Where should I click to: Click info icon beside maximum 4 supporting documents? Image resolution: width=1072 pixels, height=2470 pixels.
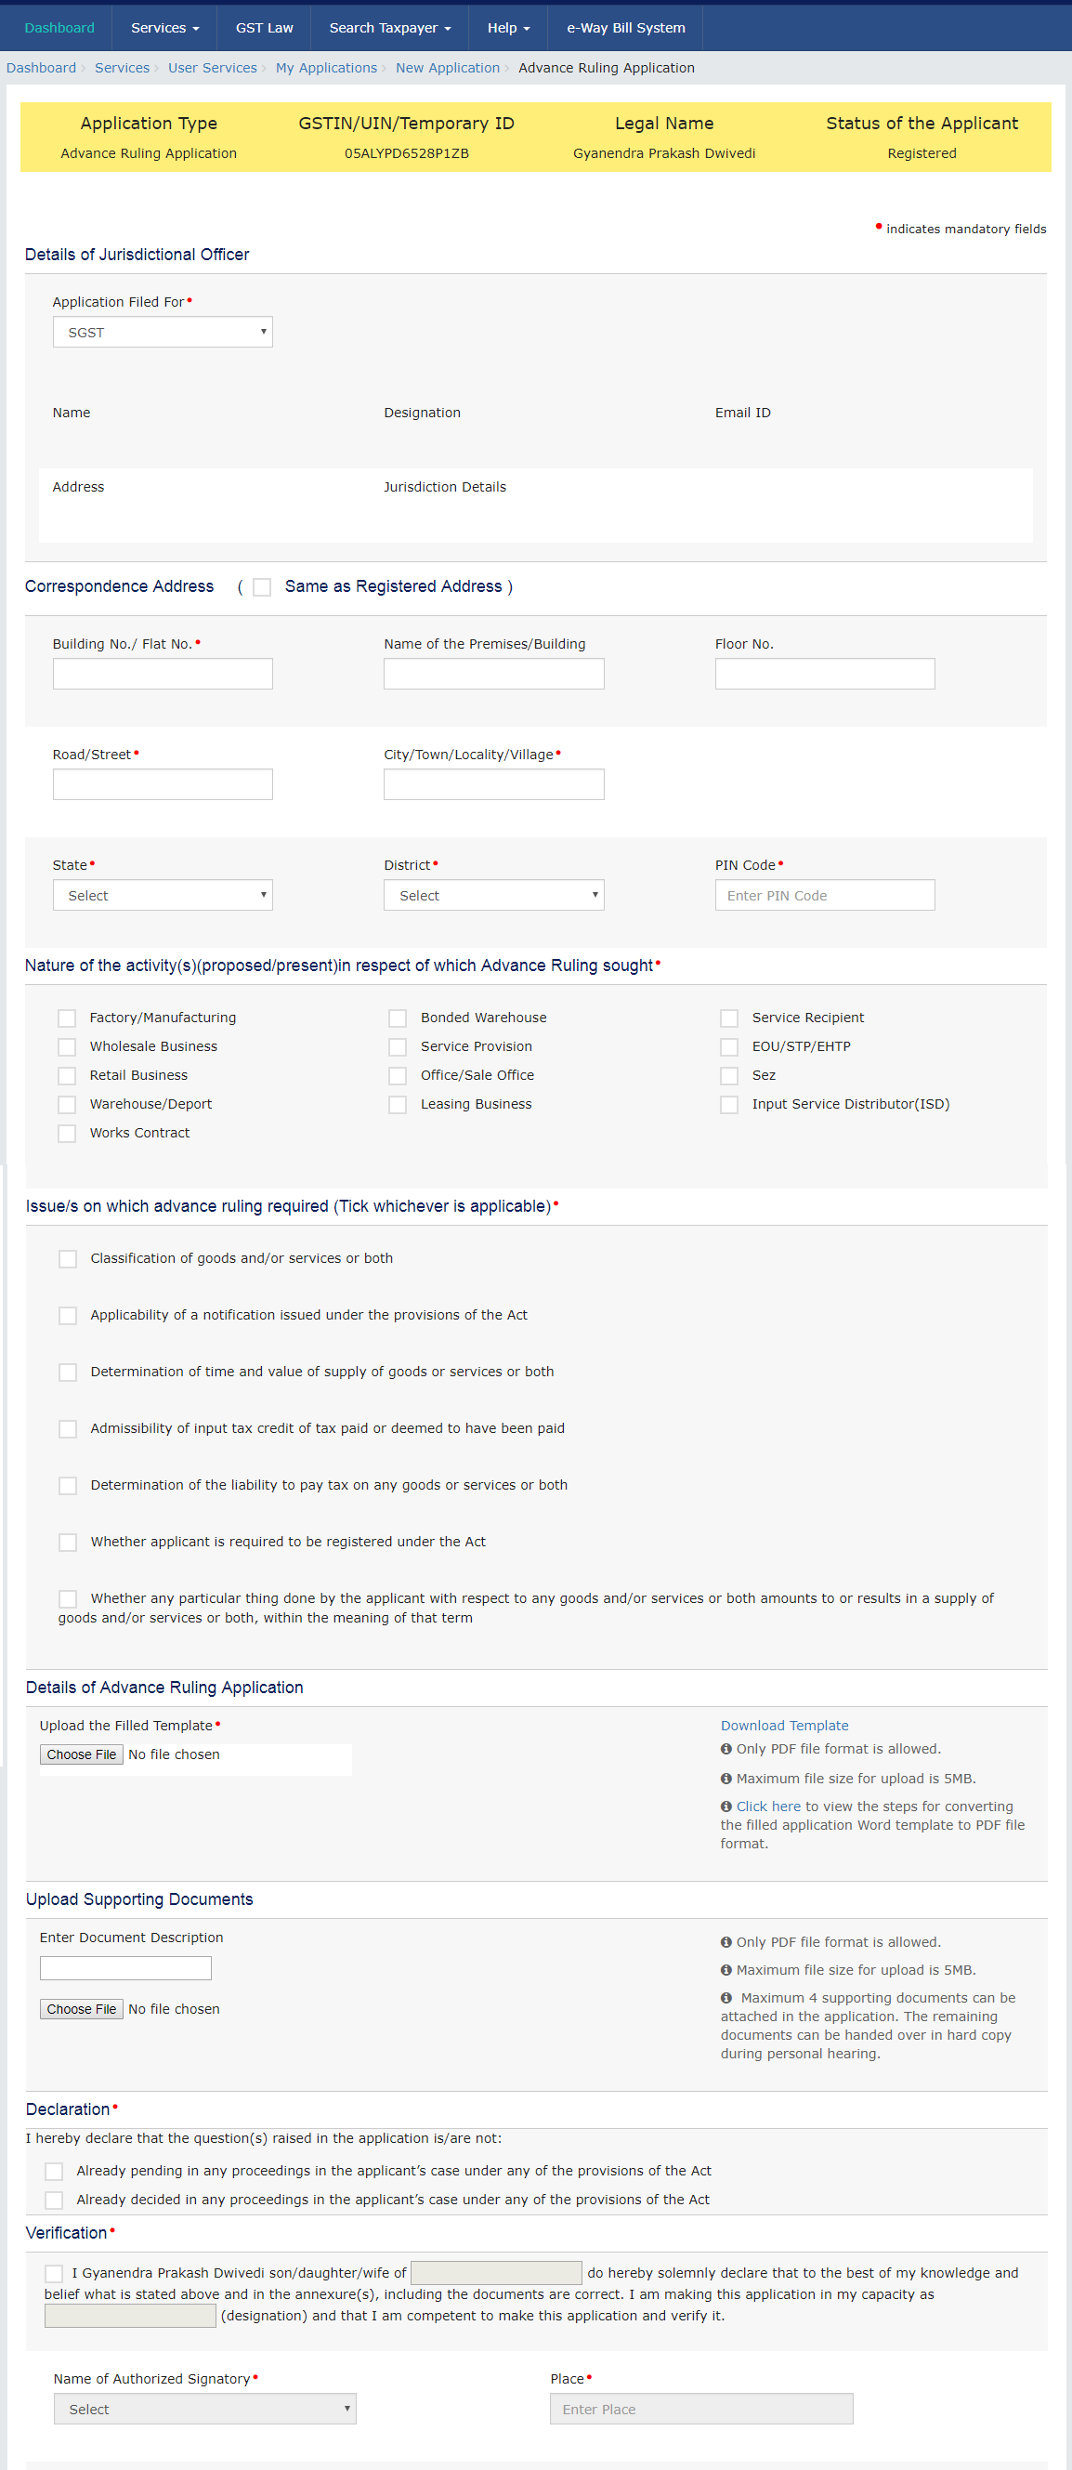(726, 1998)
